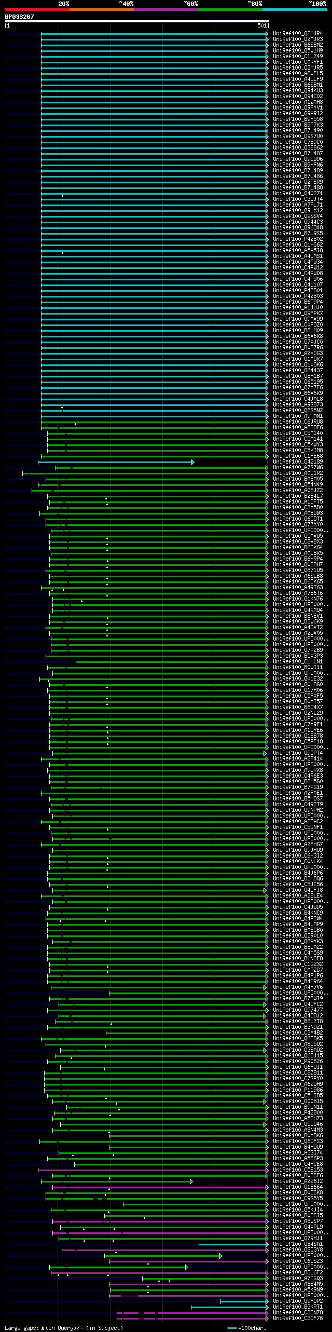This screenshot has height=1332, width=332.
Task: Click label UniRef100_Q9LW96
Action: tap(298, 159)
